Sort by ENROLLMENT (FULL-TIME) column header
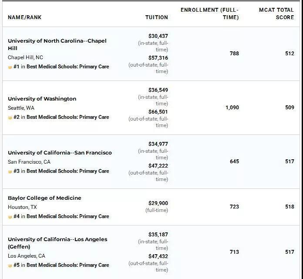Image resolution: width=303 pixels, height=279 pixels. (x=210, y=13)
